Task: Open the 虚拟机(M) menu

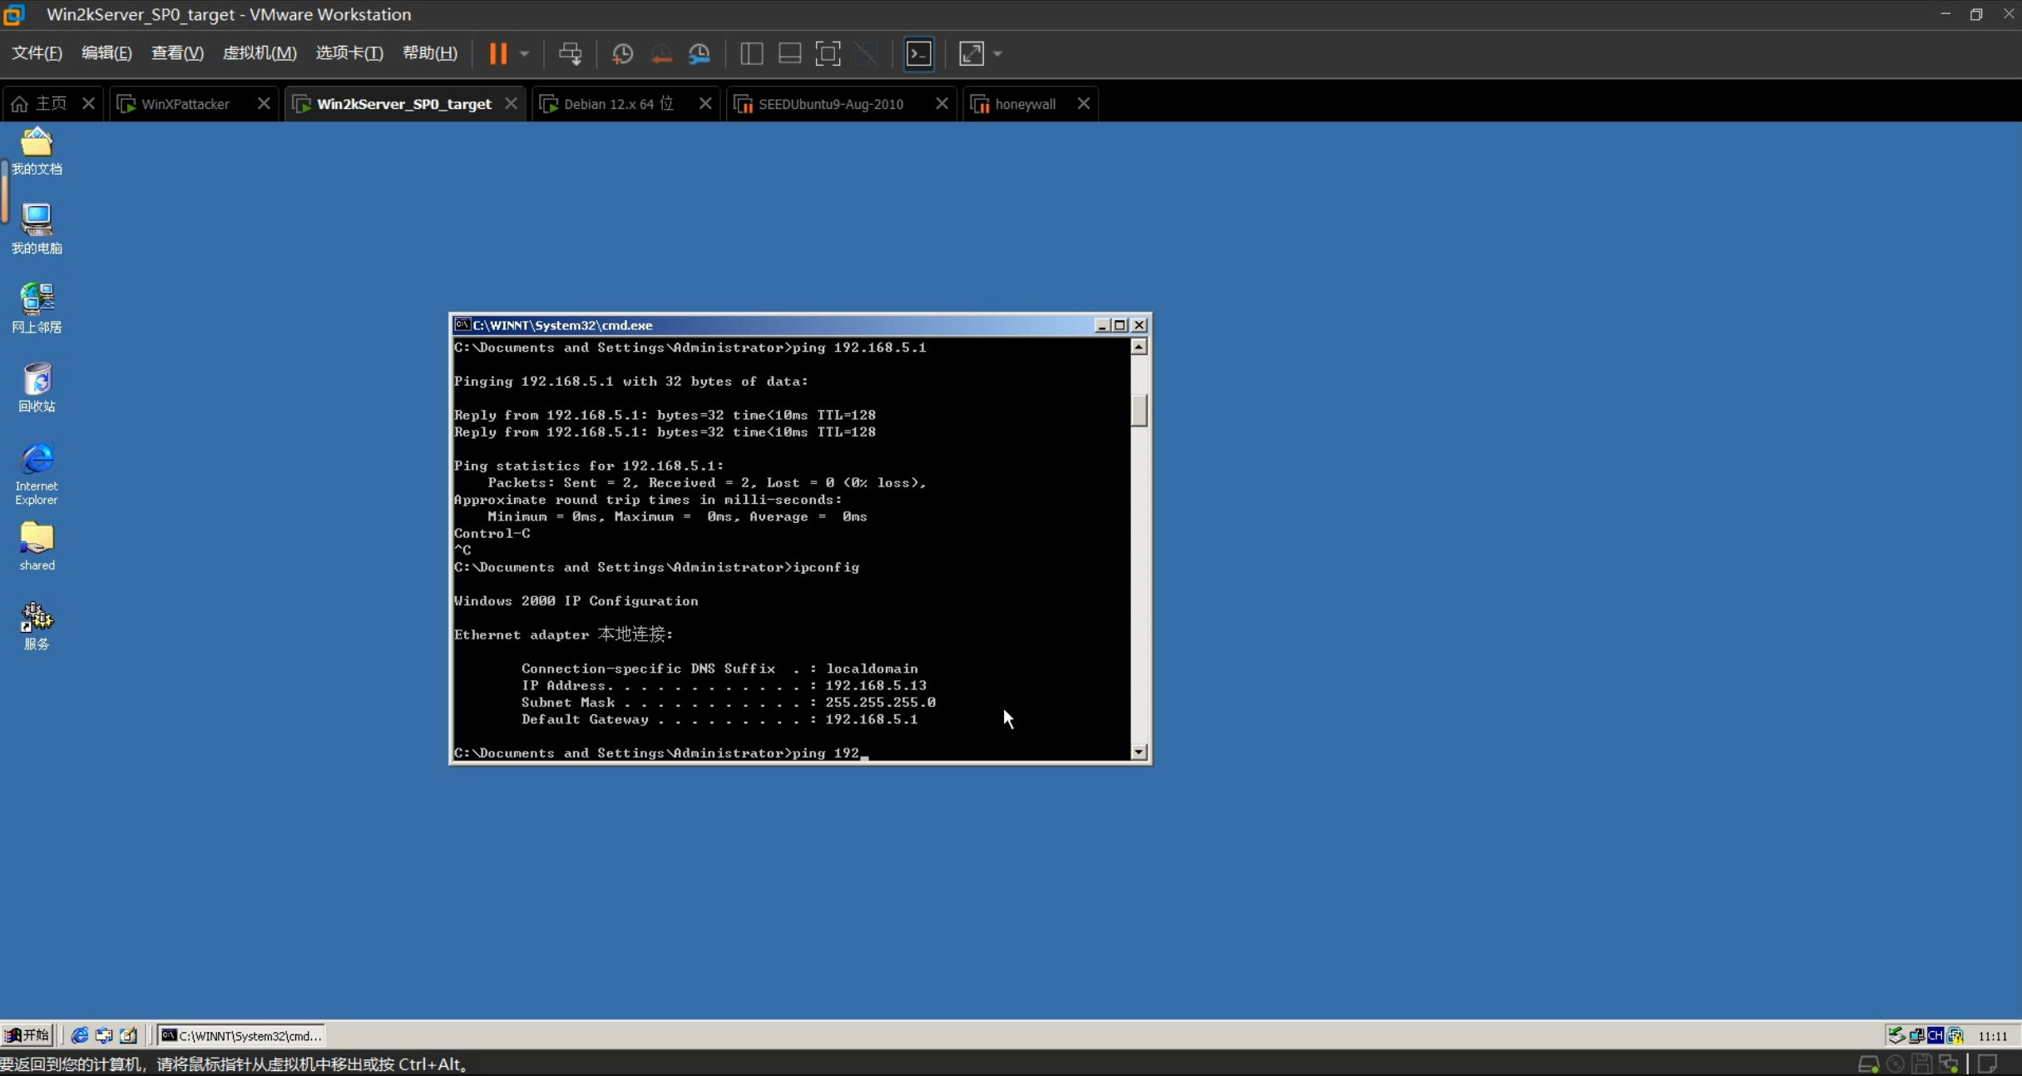Action: coord(260,53)
